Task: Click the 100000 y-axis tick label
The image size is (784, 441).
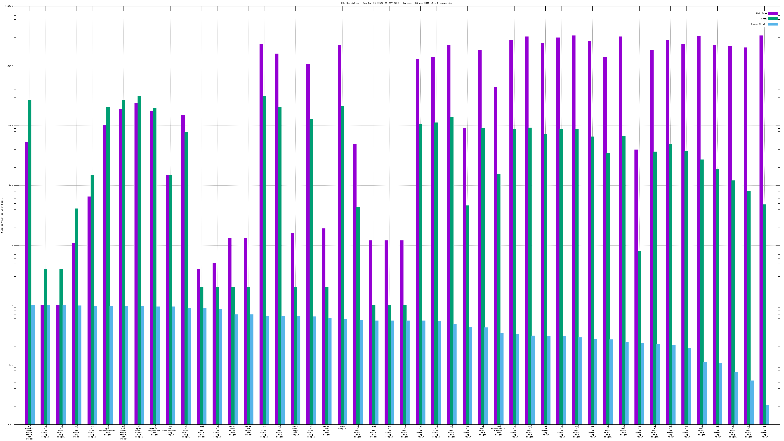Action: [9, 6]
